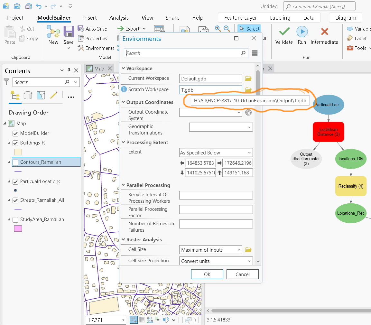Open the Contents filter funnel icon
Screen dimensions: 371x325
click(6, 82)
